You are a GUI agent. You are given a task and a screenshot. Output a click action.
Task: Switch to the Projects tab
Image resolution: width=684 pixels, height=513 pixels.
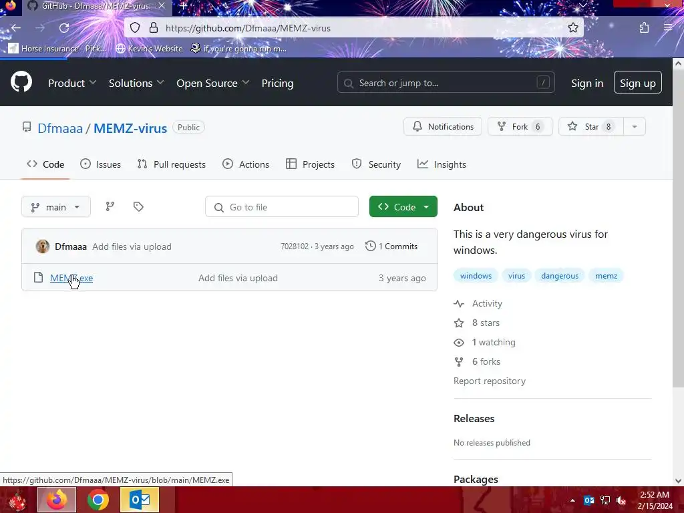310,164
